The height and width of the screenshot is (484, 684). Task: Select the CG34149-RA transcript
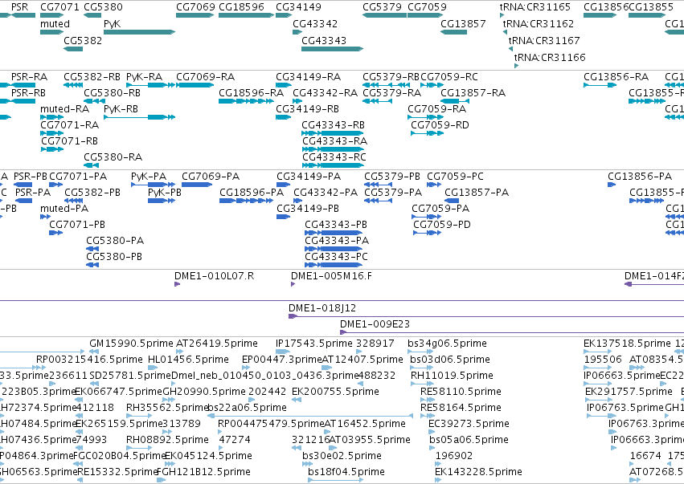(284, 85)
